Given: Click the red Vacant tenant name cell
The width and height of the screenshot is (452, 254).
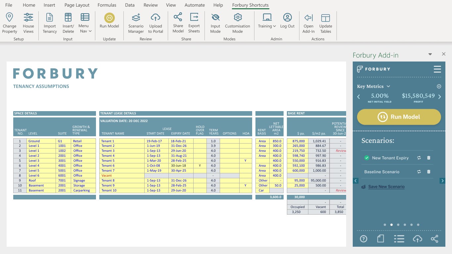Looking at the screenshot, I should click(x=122, y=176).
